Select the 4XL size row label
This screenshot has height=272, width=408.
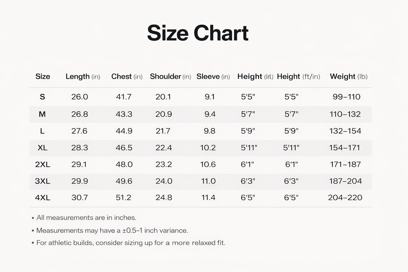coord(43,198)
